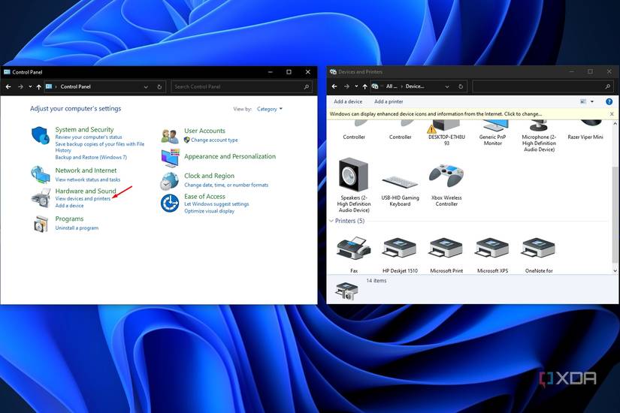The image size is (620, 413).
Task: Select the Microsoft Print printer
Action: (x=446, y=255)
